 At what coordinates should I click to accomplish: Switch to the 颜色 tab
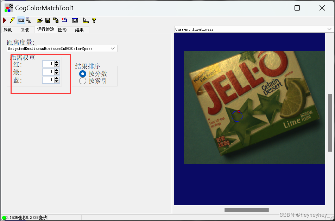(8, 30)
